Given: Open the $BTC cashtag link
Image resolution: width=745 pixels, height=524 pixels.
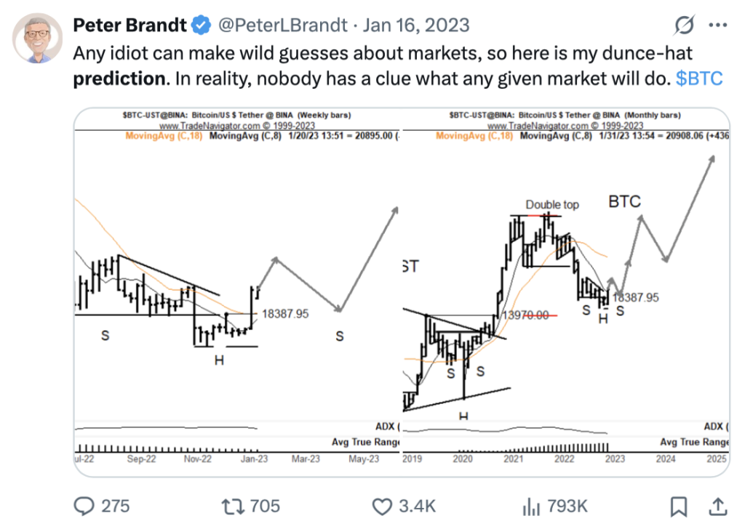Looking at the screenshot, I should (699, 78).
